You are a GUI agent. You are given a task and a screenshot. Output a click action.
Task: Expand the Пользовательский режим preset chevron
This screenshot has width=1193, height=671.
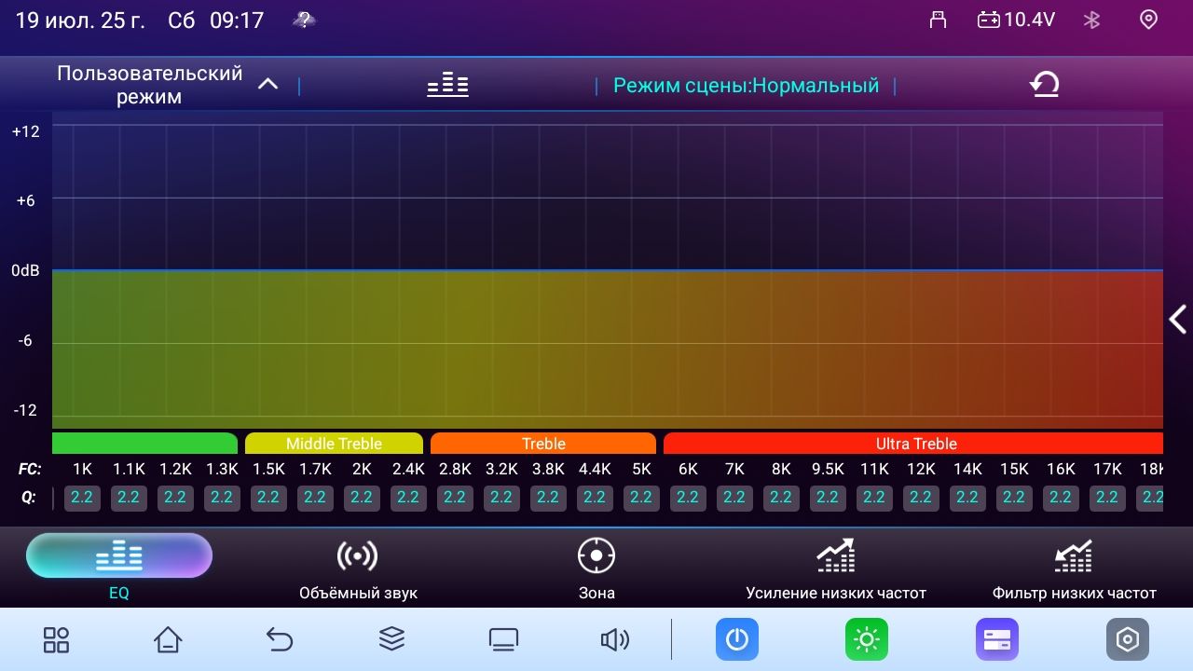(267, 85)
